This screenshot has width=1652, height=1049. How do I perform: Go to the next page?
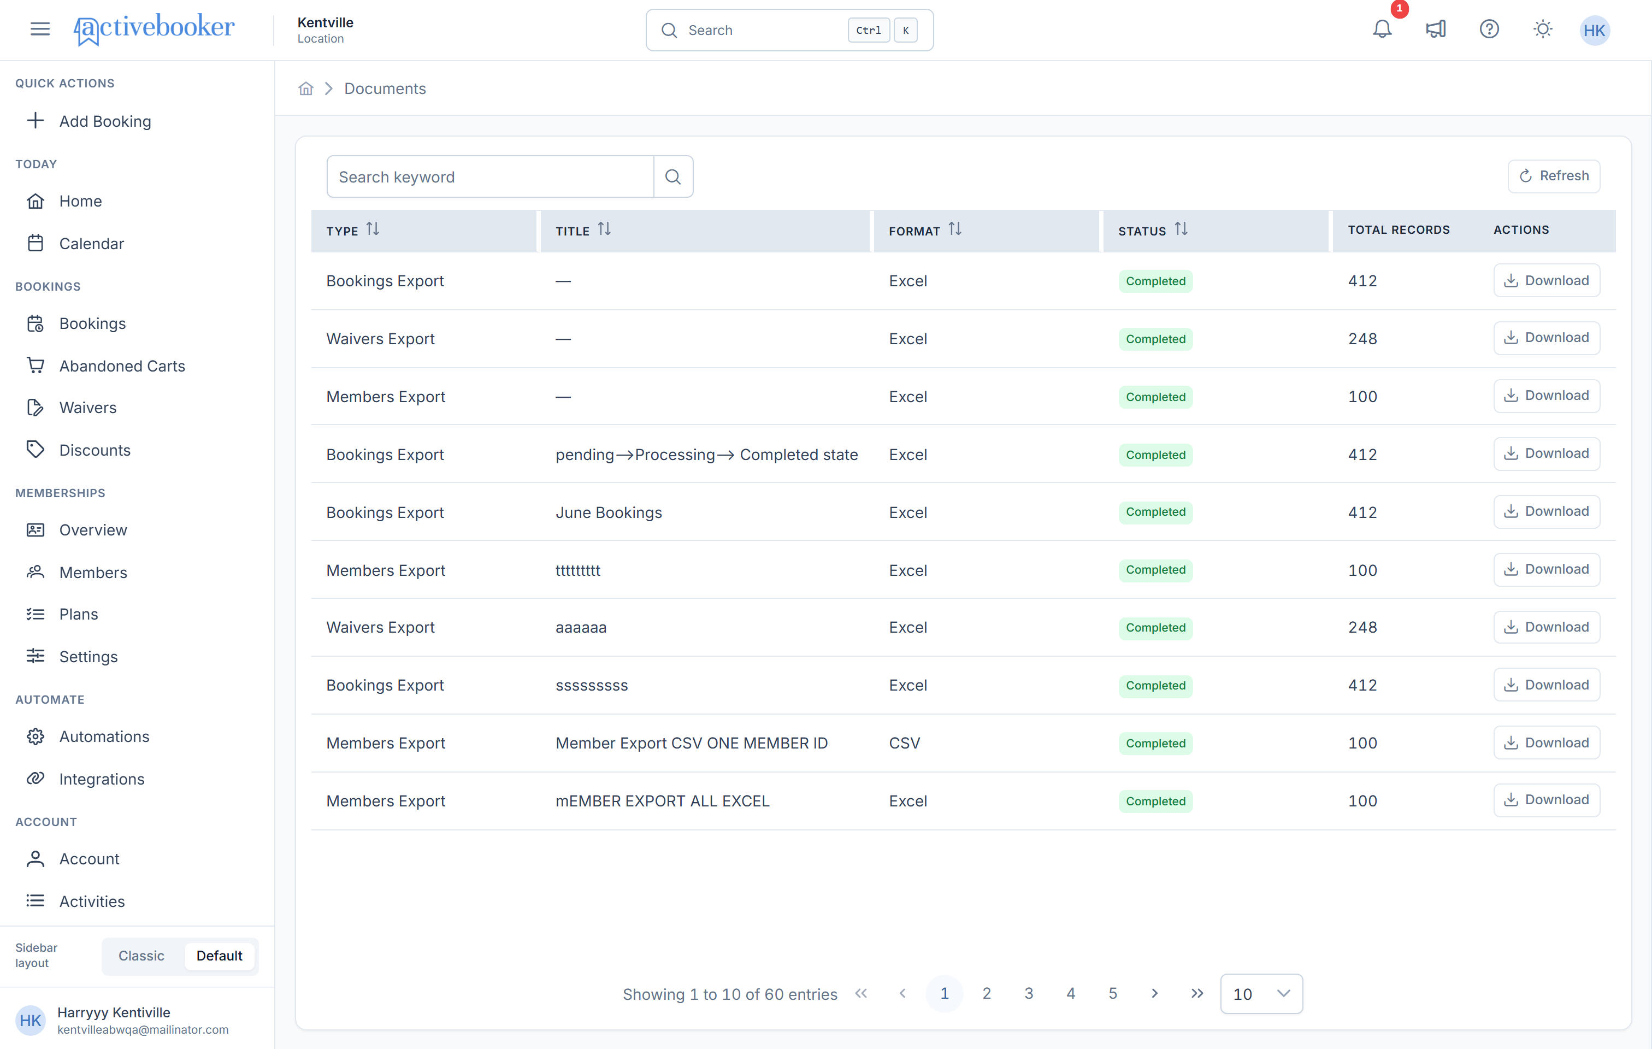pyautogui.click(x=1155, y=993)
